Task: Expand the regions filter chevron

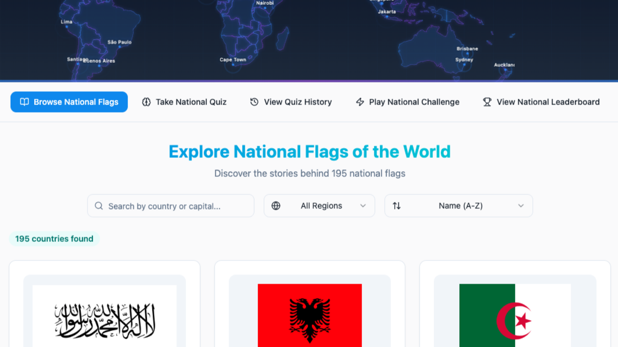Action: click(363, 206)
